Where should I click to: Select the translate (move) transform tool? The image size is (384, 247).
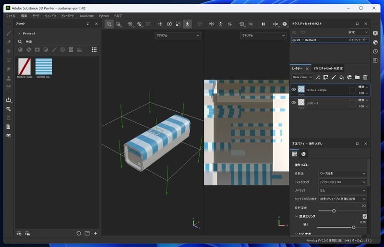coord(160,24)
